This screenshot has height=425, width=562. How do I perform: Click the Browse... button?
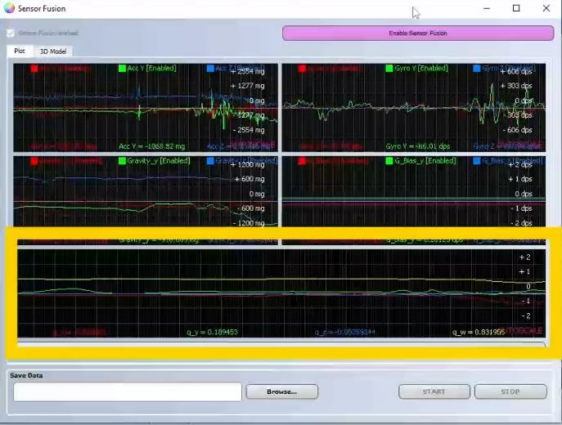281,391
